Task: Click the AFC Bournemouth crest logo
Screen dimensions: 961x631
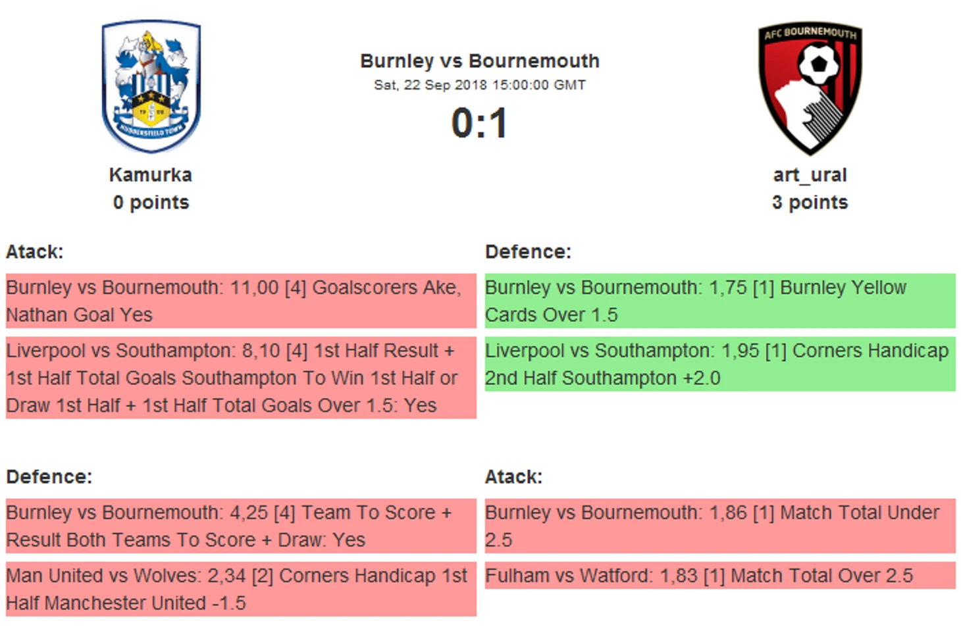Action: [x=810, y=88]
